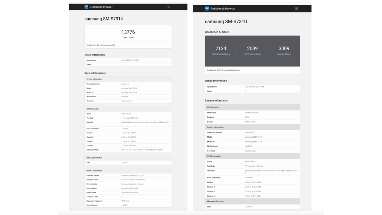Click the TensorFlow Lite framework value
Image resolution: width=382 pixels, height=215 pixels.
tap(252, 113)
